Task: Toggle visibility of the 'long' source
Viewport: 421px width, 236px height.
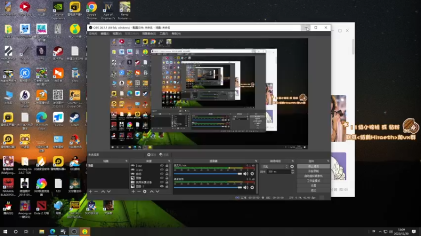Action: click(162, 166)
